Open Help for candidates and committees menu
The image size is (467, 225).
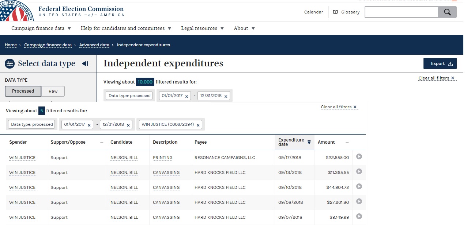point(126,28)
